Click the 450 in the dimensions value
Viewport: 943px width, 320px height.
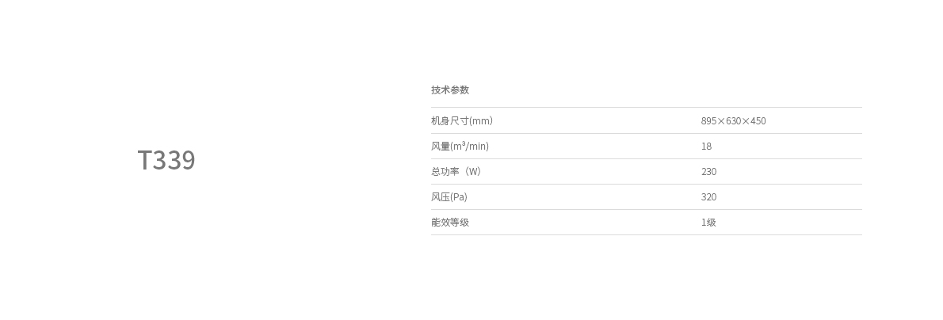(x=758, y=120)
